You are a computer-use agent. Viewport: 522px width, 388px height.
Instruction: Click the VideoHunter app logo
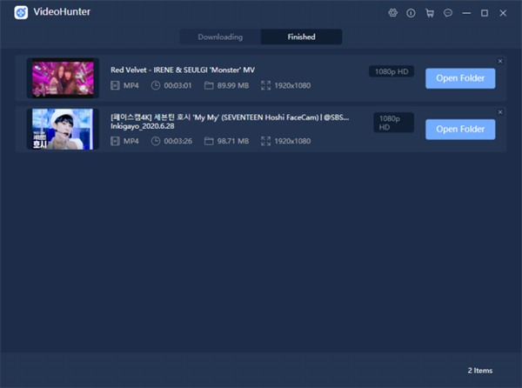click(21, 13)
